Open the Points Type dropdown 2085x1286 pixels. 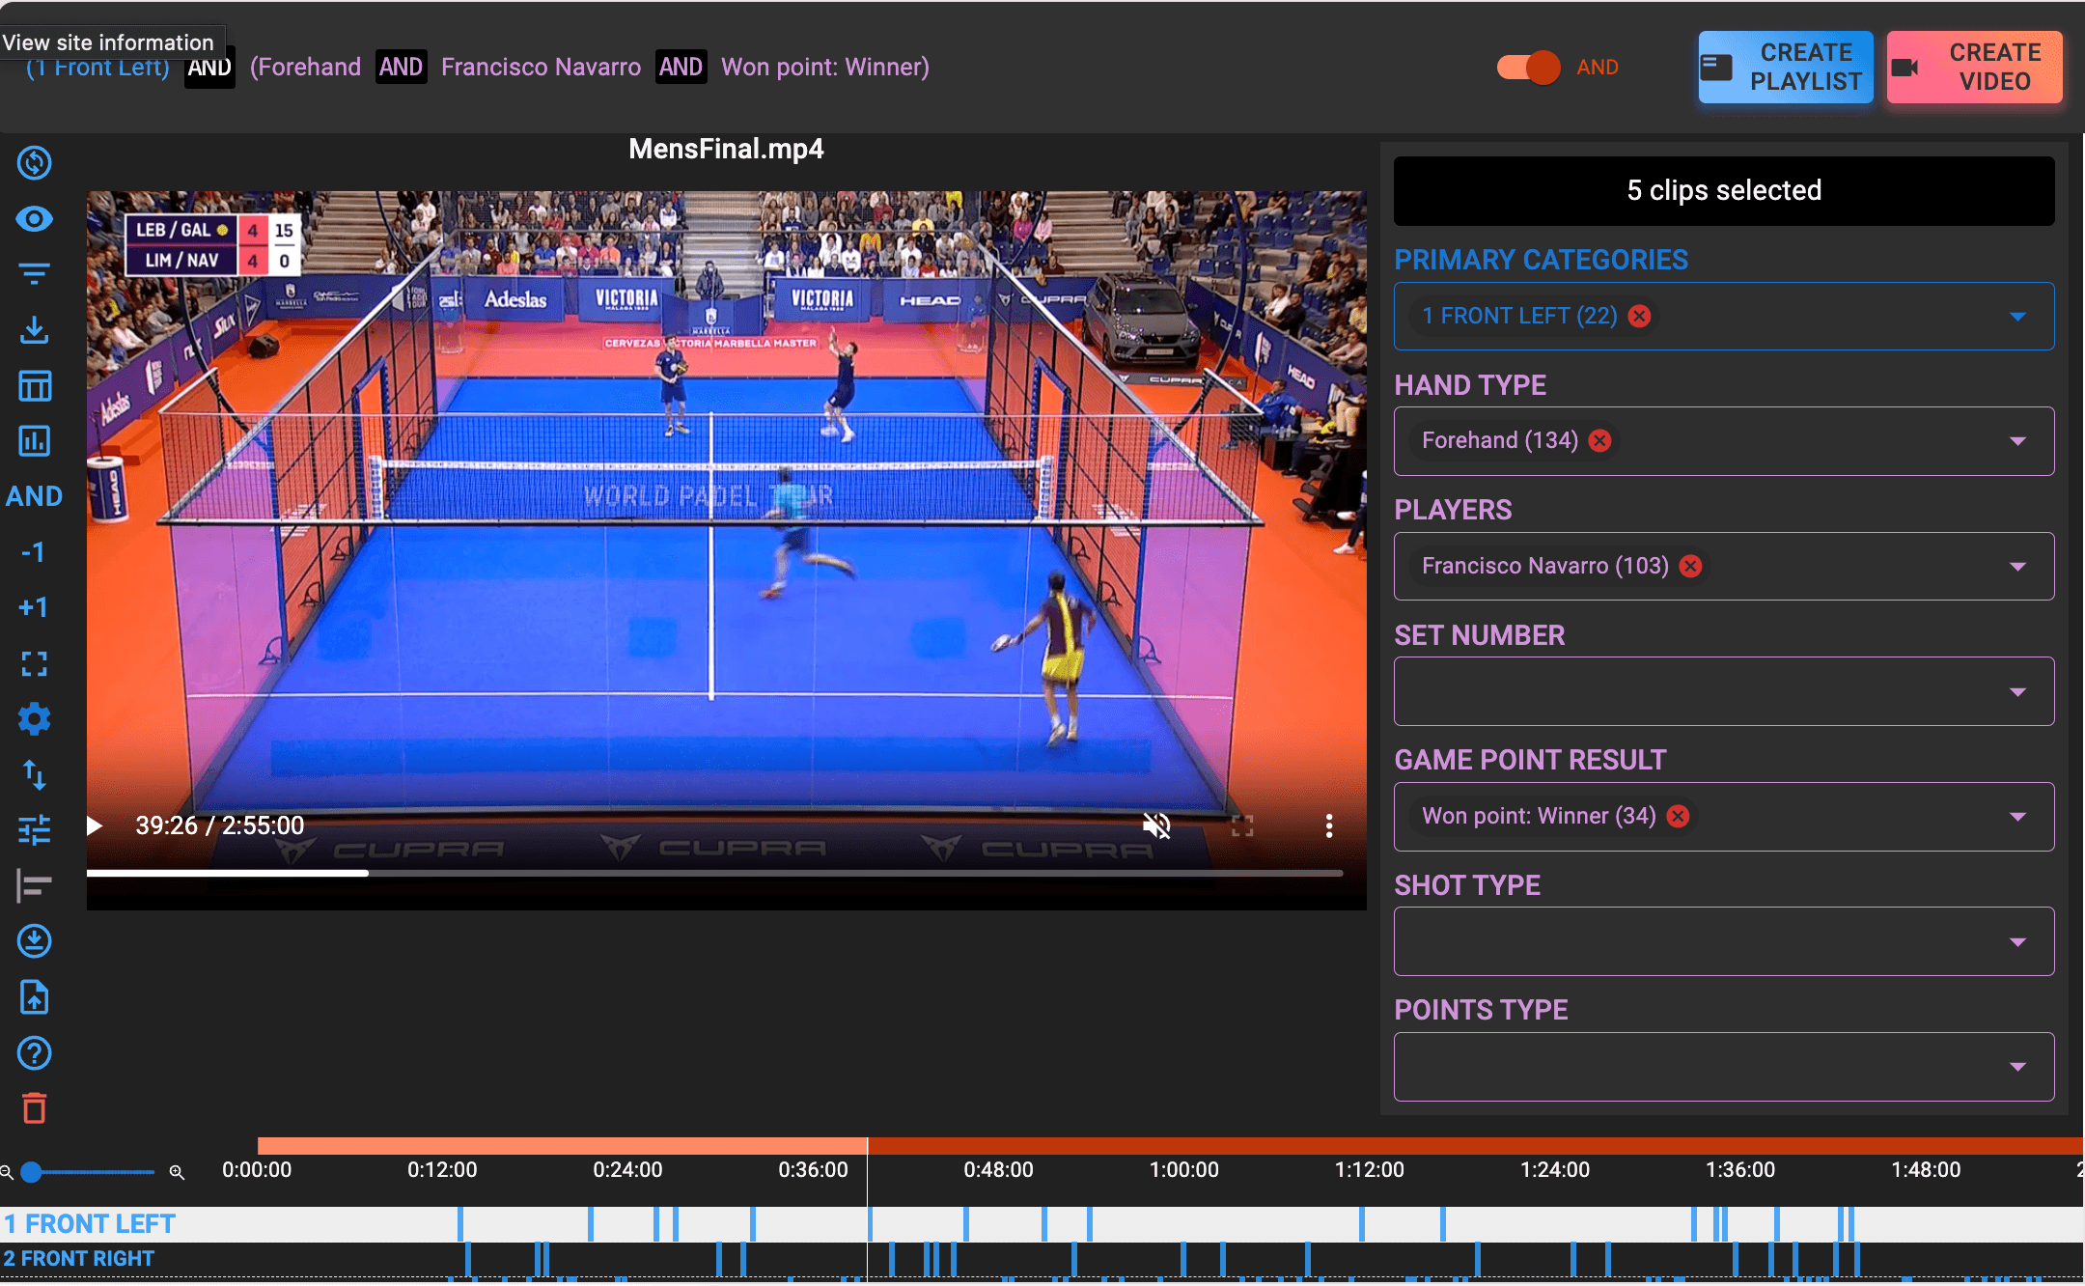pyautogui.click(x=2016, y=1067)
